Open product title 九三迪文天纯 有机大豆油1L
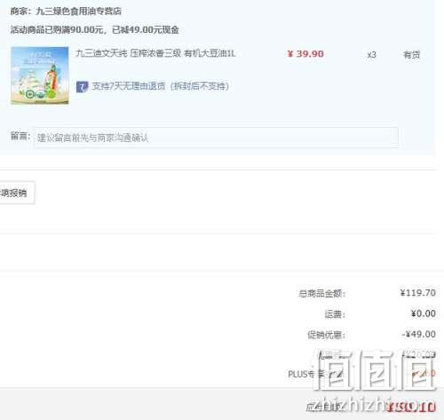Viewport: 444px width, 420px height. [x=155, y=53]
